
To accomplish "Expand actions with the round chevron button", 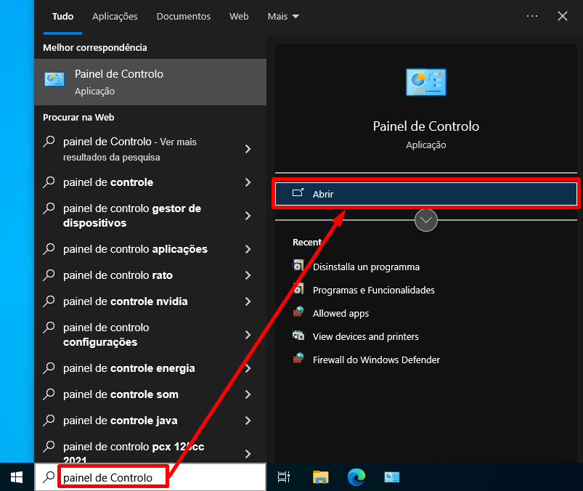I will coord(426,220).
